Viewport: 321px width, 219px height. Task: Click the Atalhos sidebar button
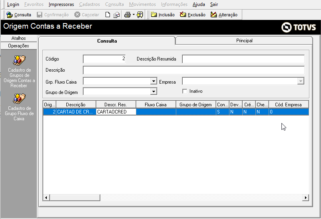pos(19,38)
